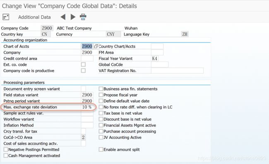Click the Max. exchange rate deviation field
The height and width of the screenshot is (164, 269).
click(x=87, y=107)
